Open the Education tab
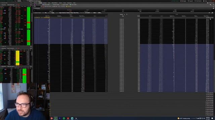215x120 pixels. click(70, 3)
